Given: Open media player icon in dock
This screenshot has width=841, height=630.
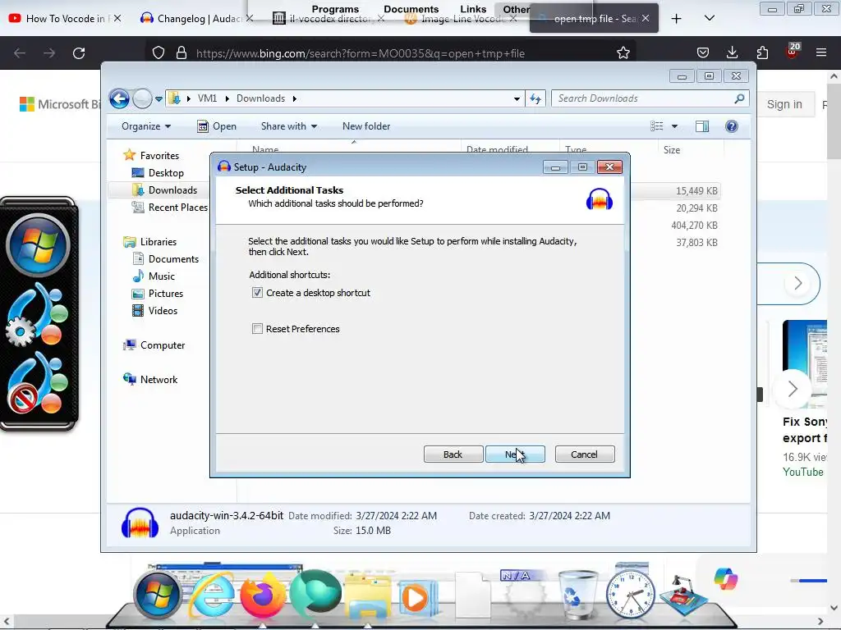Looking at the screenshot, I should click(418, 597).
